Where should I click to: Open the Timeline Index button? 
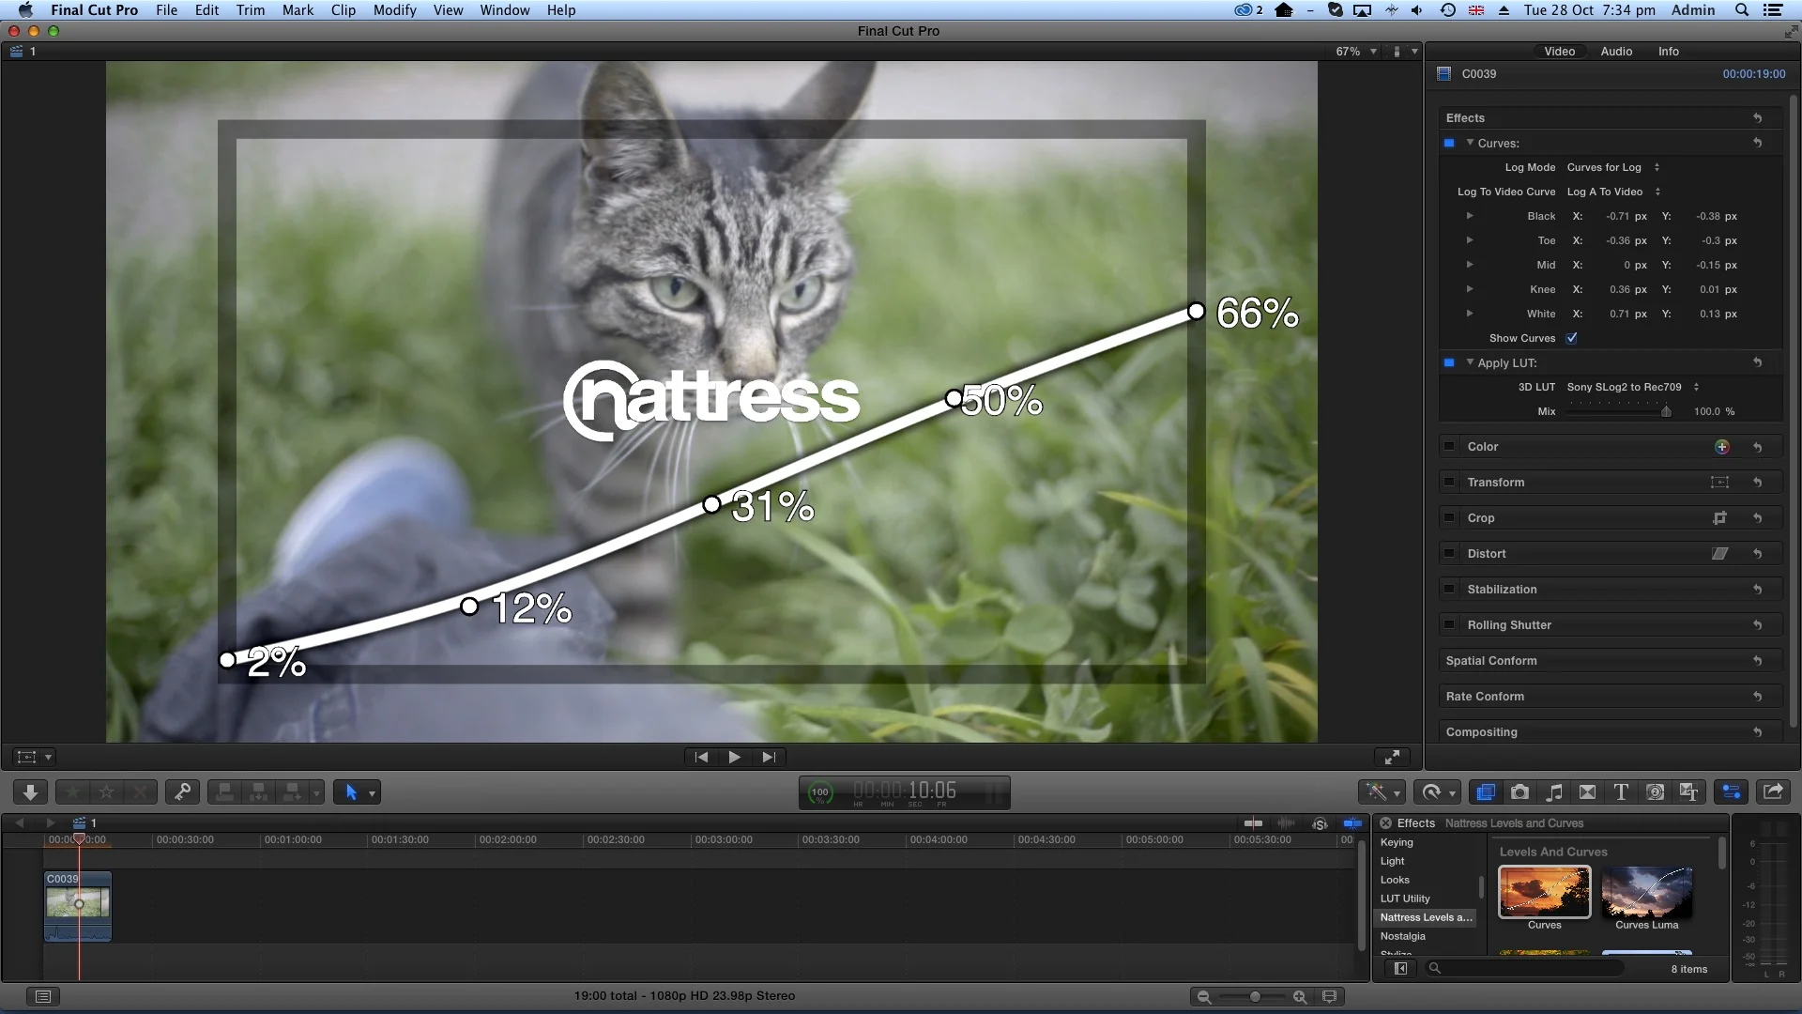41,996
